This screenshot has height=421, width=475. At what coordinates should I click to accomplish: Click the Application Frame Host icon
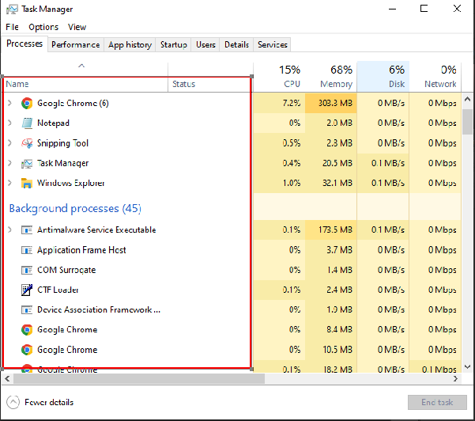pos(27,250)
